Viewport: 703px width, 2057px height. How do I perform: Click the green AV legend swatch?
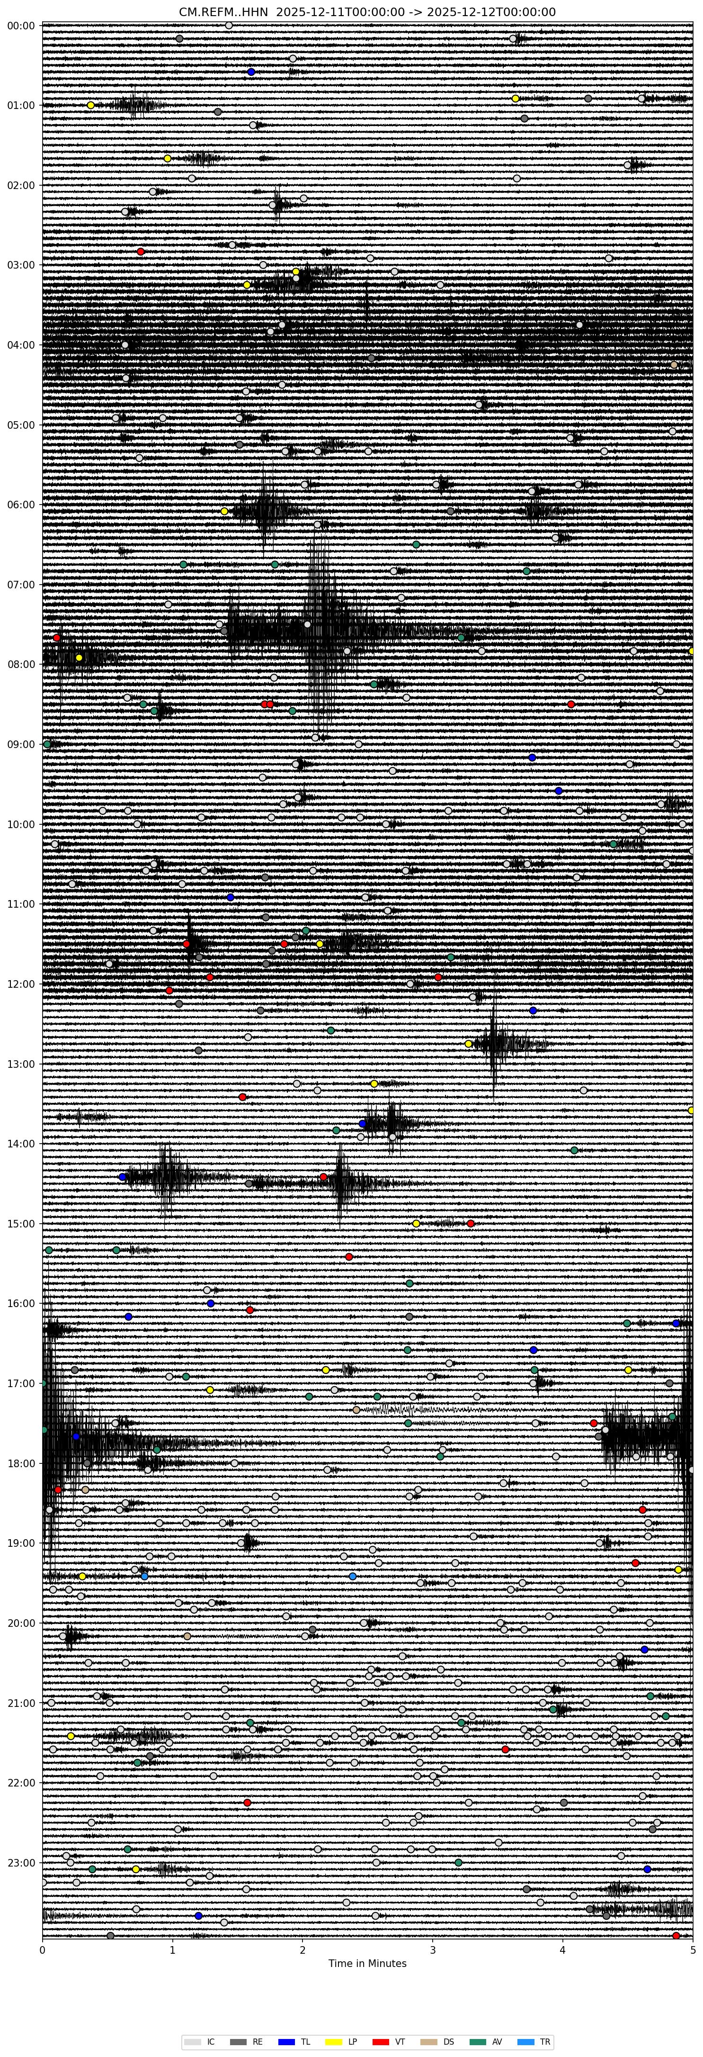[x=477, y=2035]
